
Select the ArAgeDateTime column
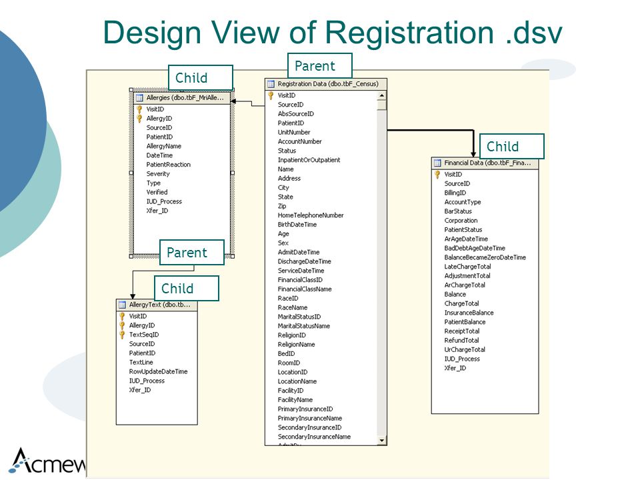click(466, 239)
